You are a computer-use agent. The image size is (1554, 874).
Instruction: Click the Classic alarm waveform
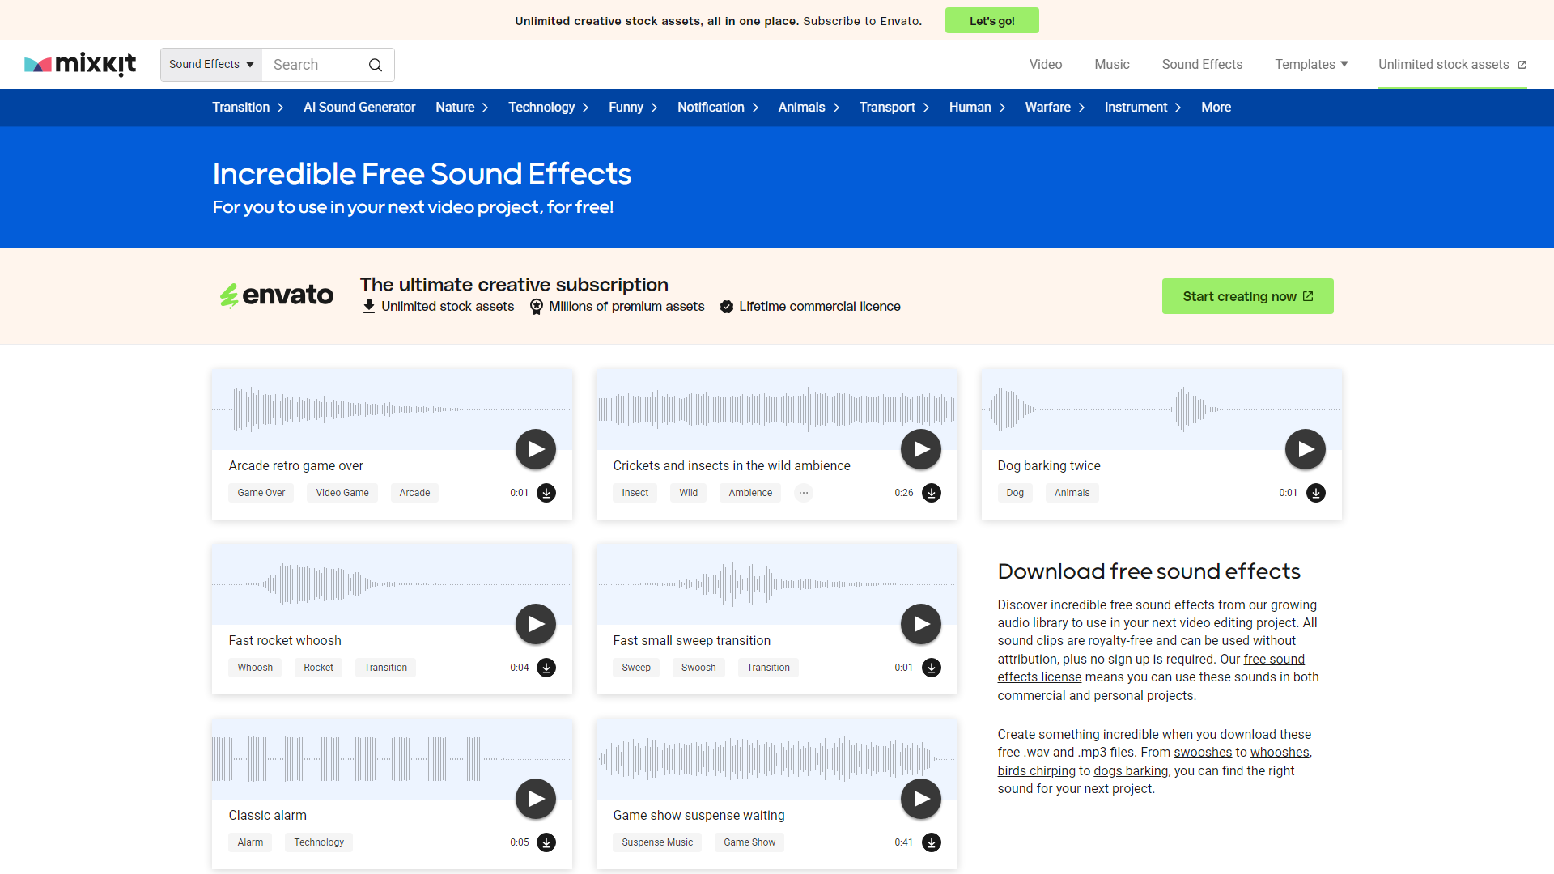(x=392, y=758)
